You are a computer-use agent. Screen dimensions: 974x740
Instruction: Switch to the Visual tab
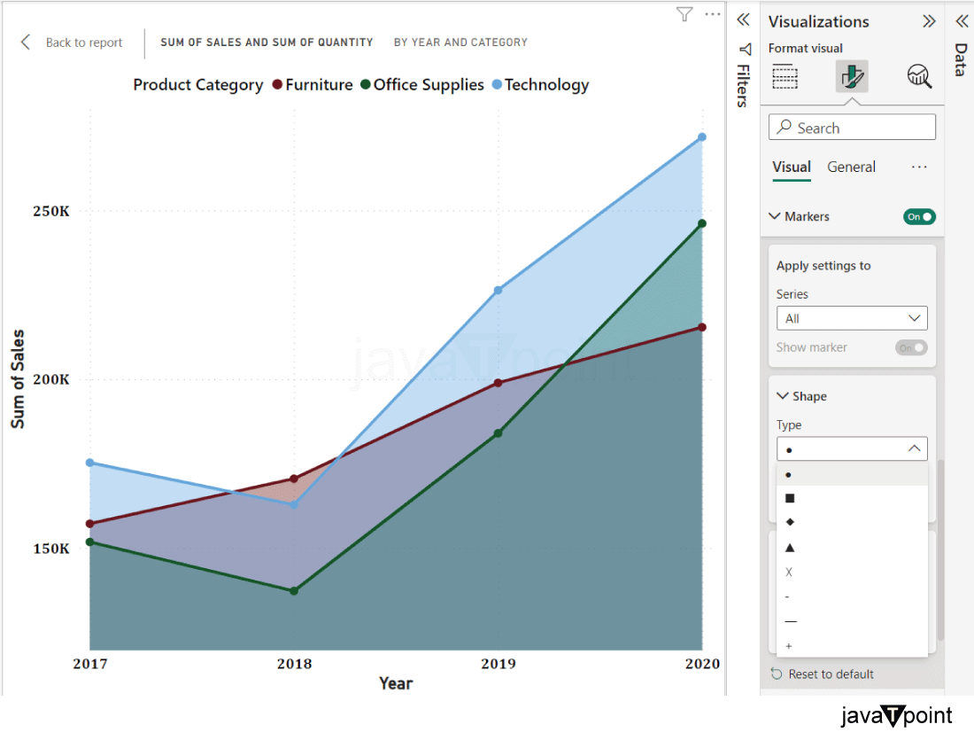[x=792, y=167]
